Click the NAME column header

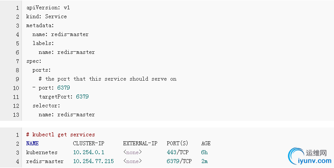tap(33, 143)
